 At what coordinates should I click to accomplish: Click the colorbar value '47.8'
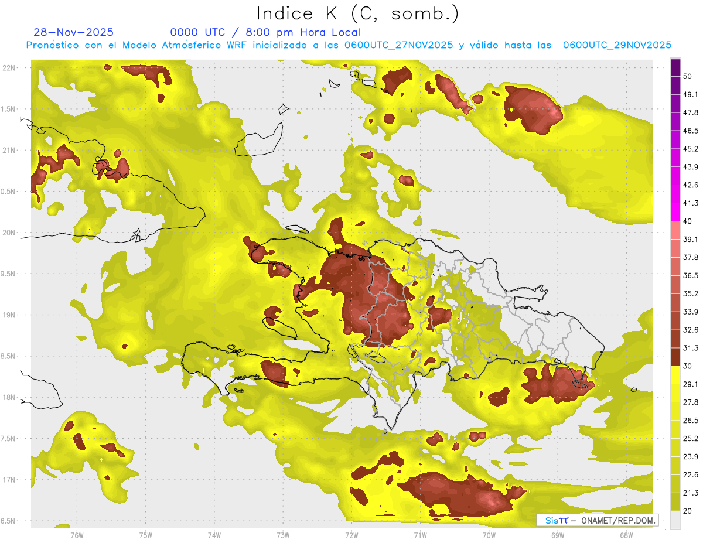[x=690, y=112]
